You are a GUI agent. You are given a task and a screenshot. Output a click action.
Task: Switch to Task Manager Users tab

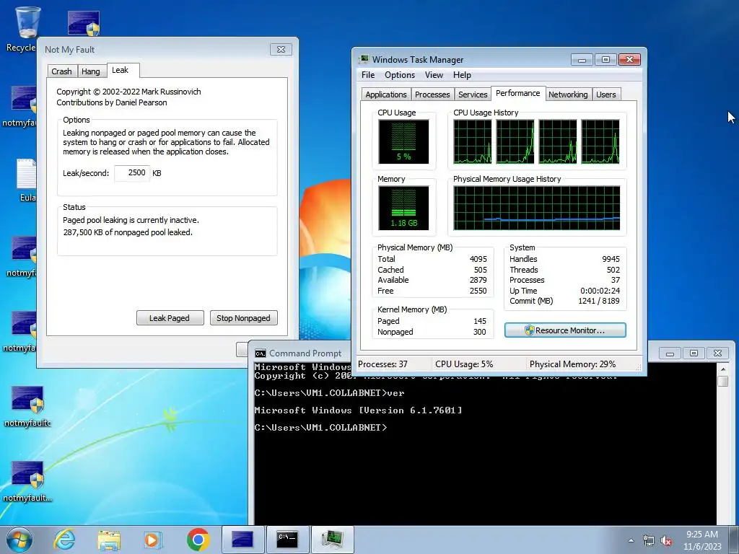[605, 94]
